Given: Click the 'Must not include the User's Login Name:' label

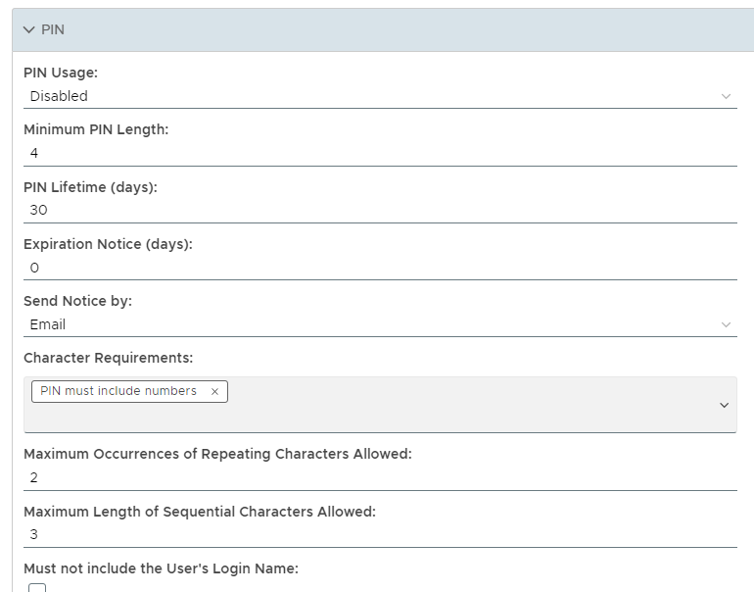Looking at the screenshot, I should pyautogui.click(x=161, y=568).
